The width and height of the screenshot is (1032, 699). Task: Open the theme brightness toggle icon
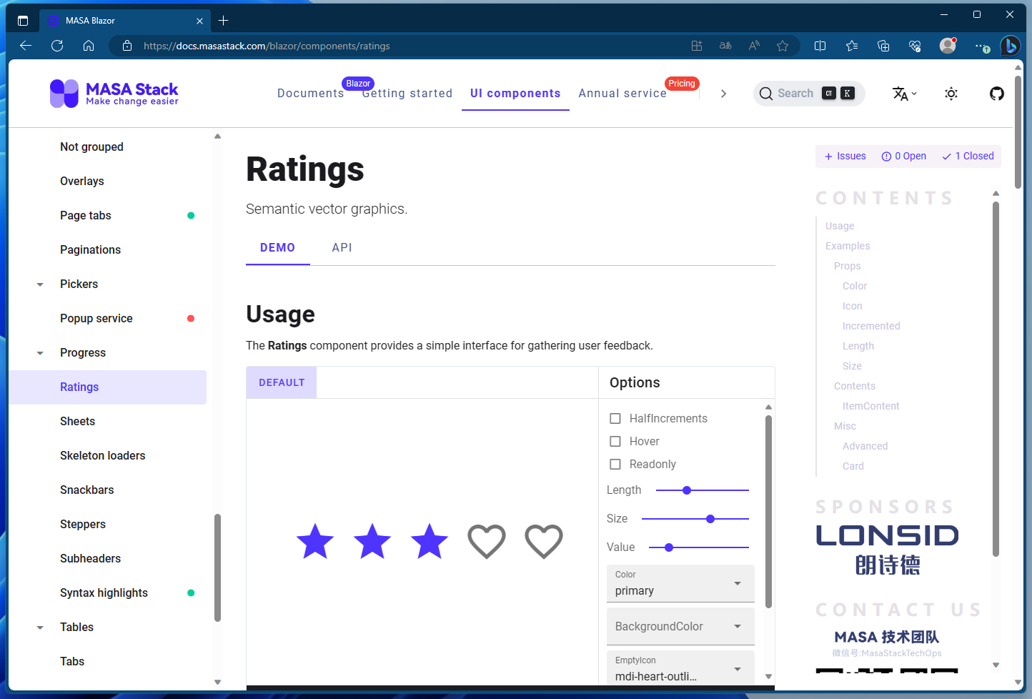(951, 93)
